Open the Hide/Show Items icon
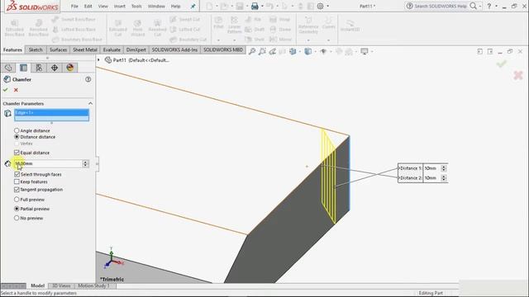Viewport: 529px width, 297px height. tap(323, 51)
